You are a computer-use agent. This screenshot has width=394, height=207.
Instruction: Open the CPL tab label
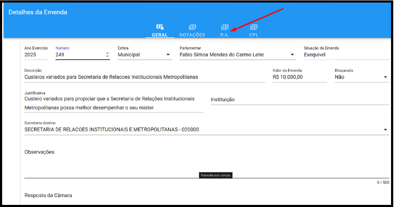(x=253, y=35)
